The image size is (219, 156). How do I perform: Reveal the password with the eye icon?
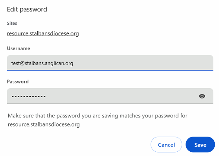tap(202, 96)
